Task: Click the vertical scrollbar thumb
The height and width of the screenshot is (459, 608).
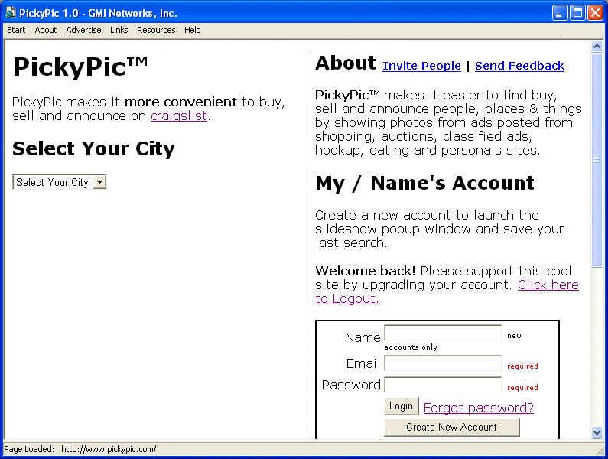Action: [x=597, y=160]
